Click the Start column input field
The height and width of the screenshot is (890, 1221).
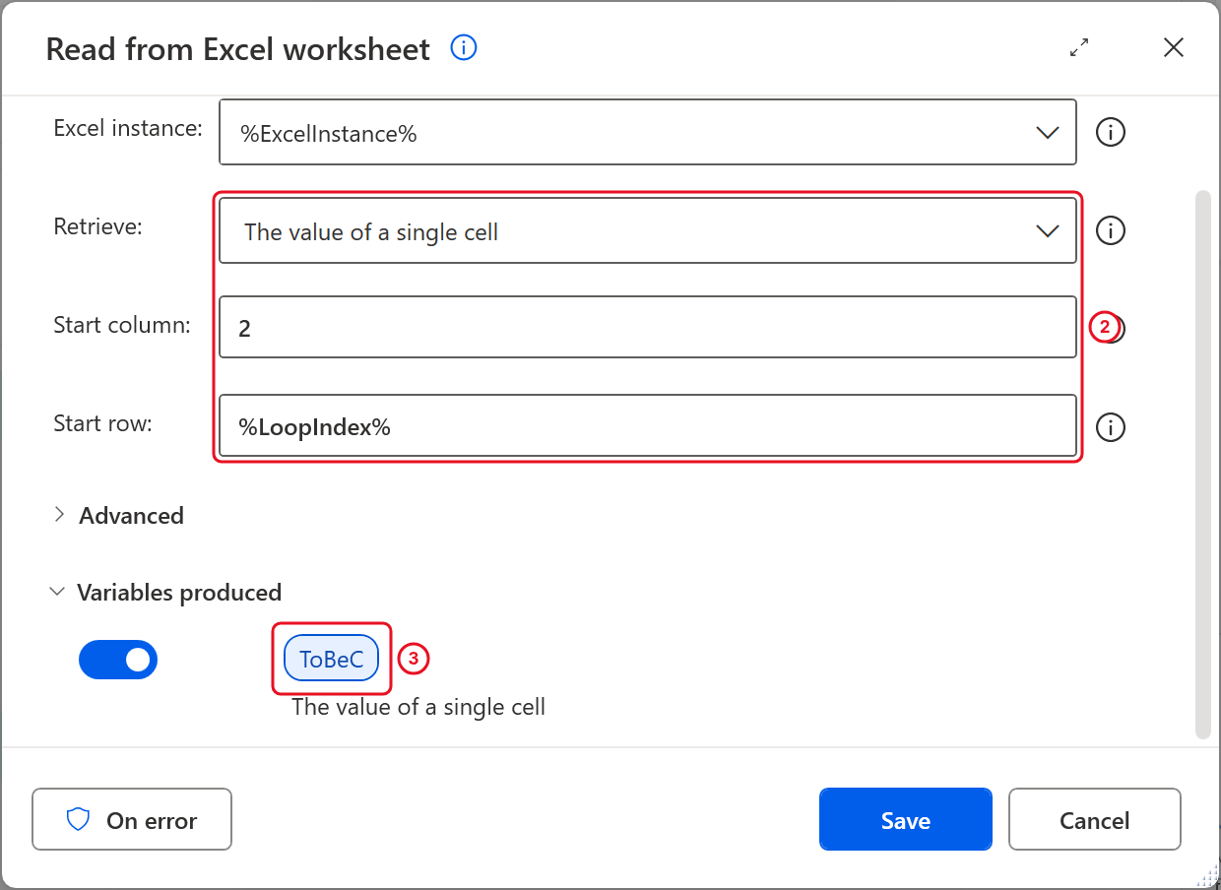pyautogui.click(x=648, y=327)
